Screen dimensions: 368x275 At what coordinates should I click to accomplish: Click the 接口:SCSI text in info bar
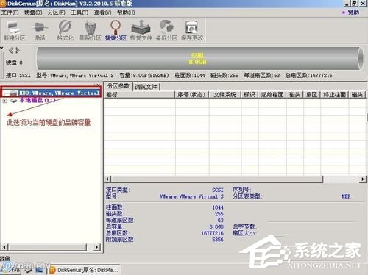[x=18, y=75]
